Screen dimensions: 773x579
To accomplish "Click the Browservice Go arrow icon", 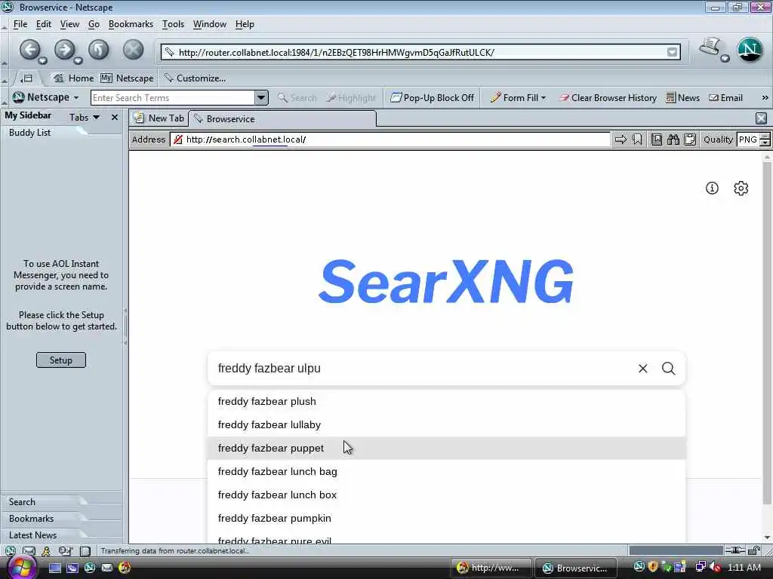I will (621, 139).
